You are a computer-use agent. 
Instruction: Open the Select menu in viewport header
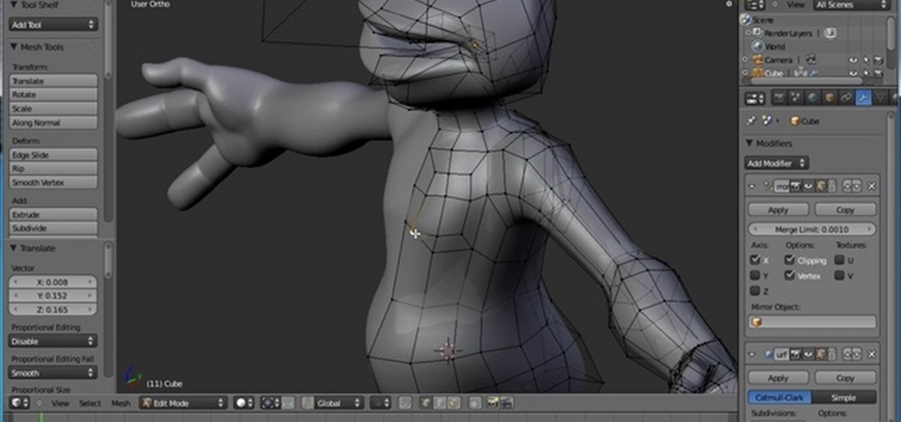(90, 403)
